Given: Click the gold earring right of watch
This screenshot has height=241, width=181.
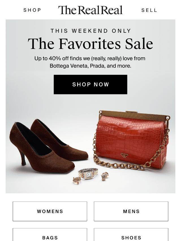Looking at the screenshot, I should pyautogui.click(x=105, y=176).
